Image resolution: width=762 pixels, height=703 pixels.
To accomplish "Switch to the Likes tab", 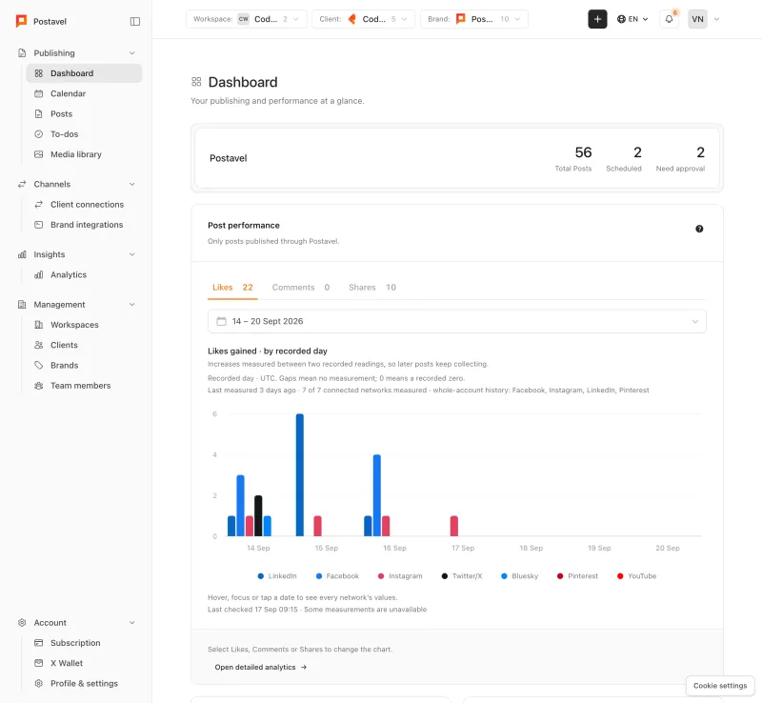I will (x=232, y=288).
